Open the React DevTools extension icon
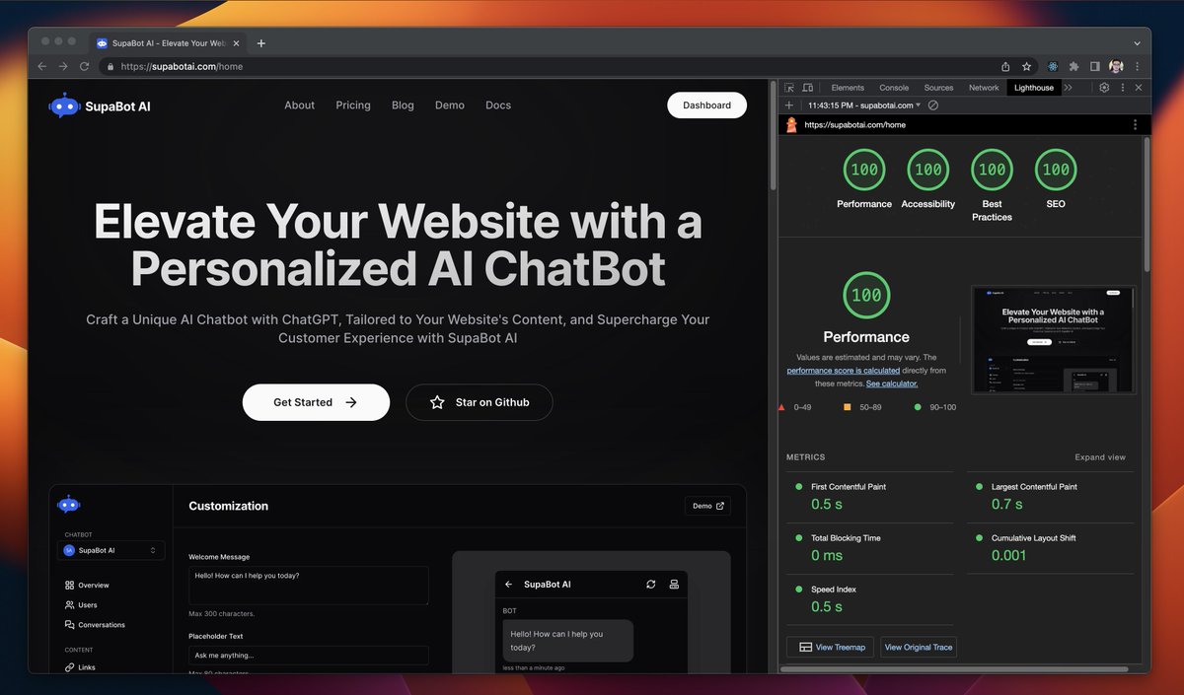The image size is (1184, 695). point(1054,66)
